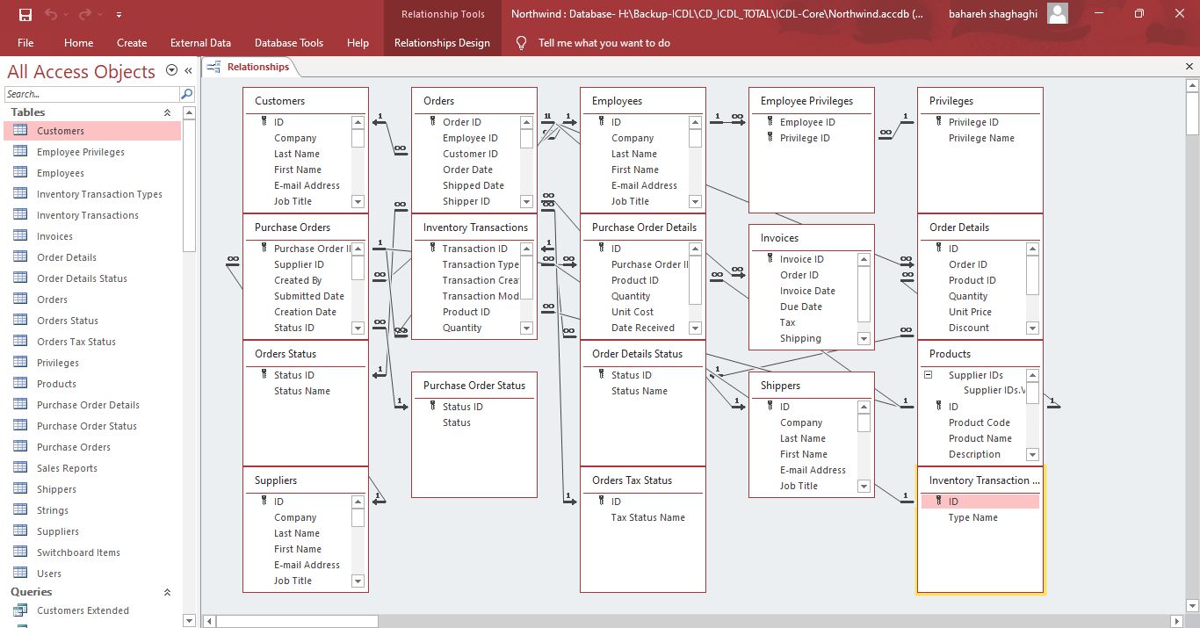
Task: Click the Purchase Order Status table title
Action: tap(474, 386)
